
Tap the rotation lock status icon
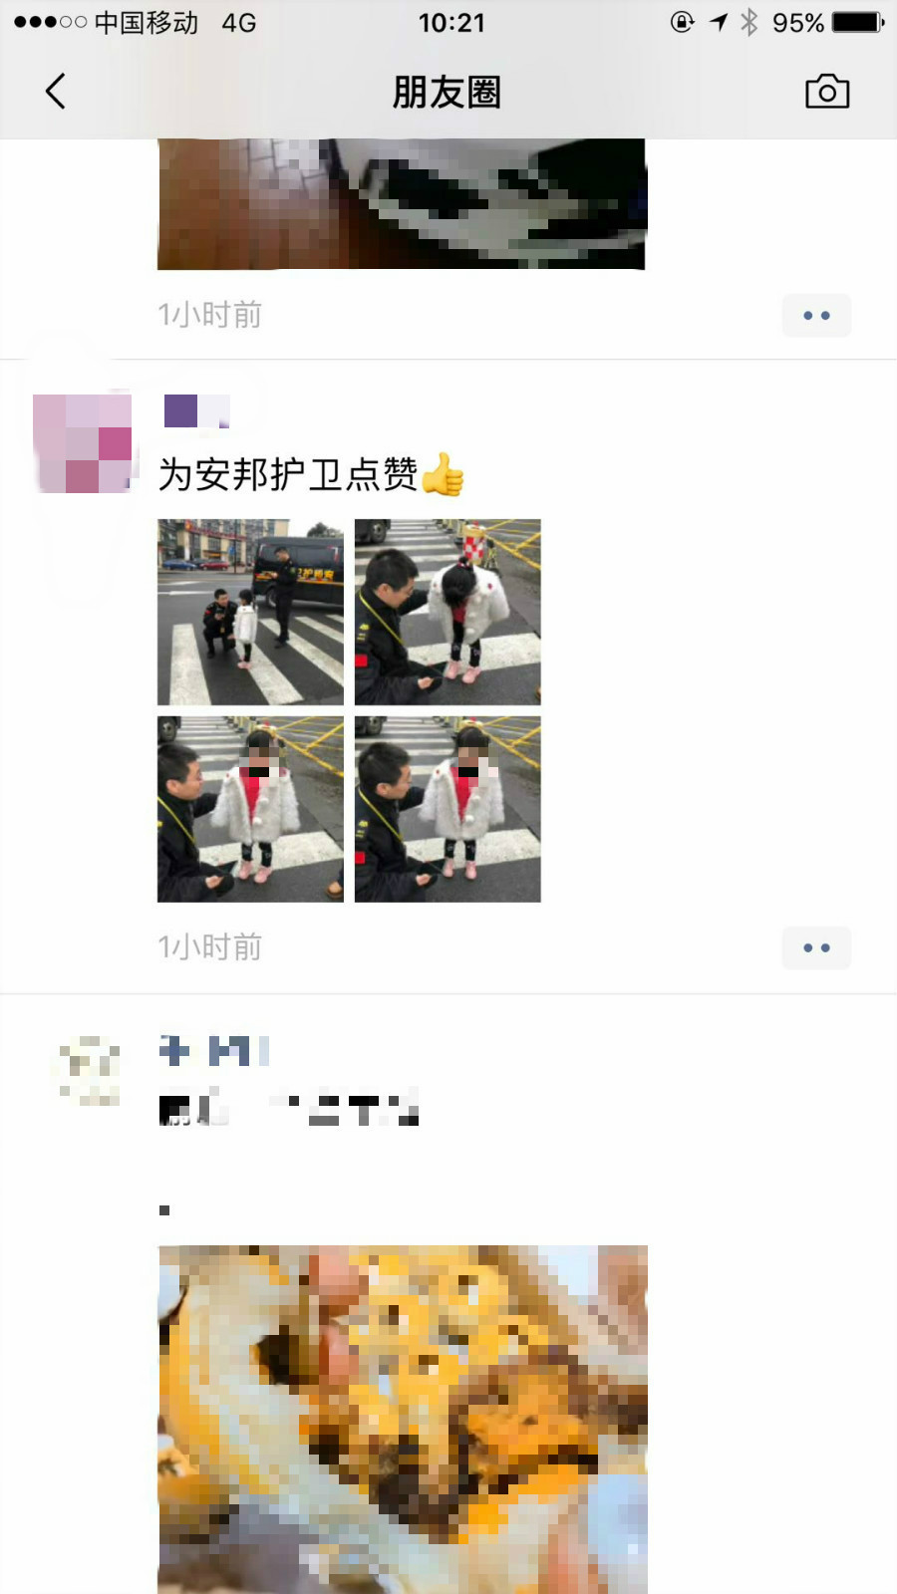[x=683, y=22]
